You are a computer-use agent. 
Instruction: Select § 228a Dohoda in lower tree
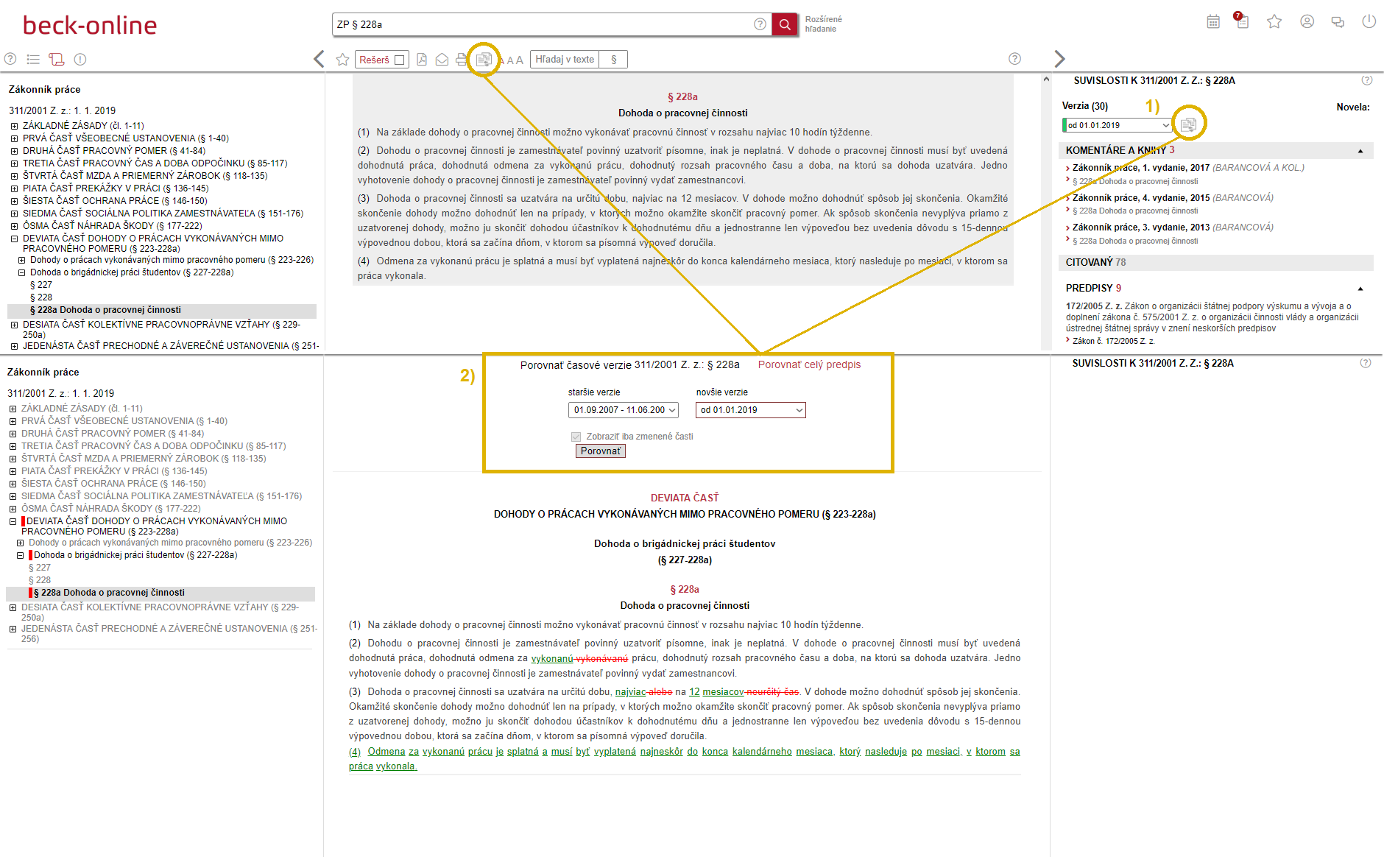coord(109,593)
